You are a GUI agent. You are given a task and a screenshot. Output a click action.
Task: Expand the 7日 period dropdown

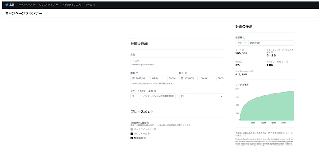[x=202, y=96]
